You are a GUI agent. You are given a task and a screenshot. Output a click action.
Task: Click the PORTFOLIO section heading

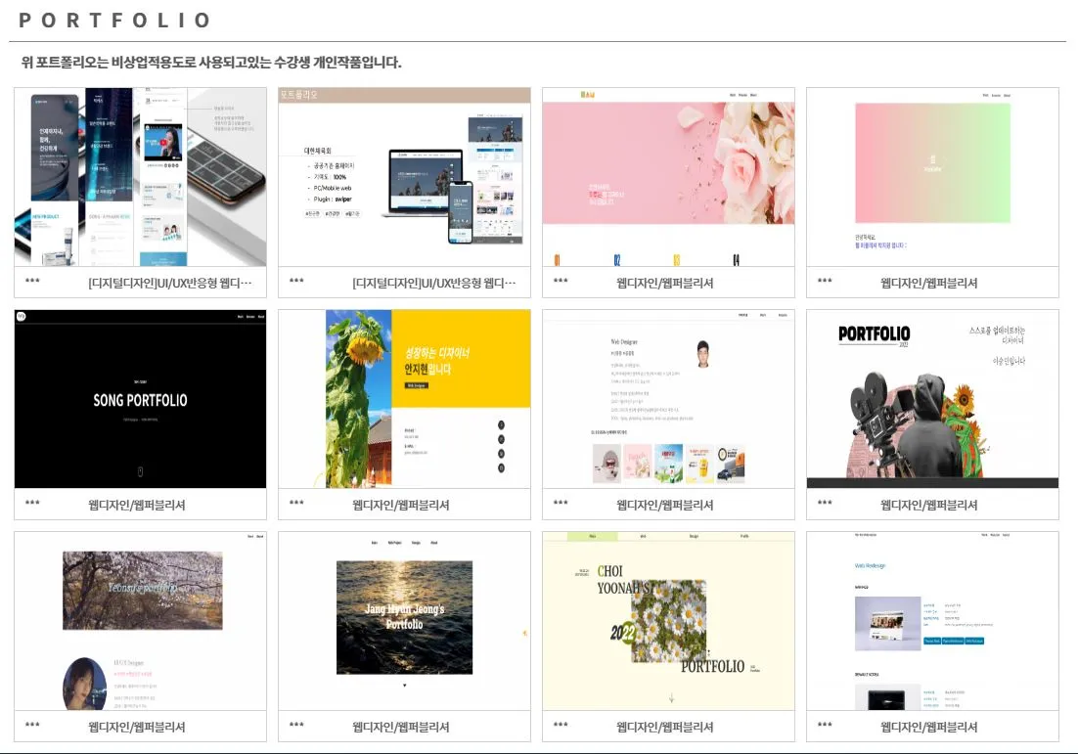click(115, 21)
